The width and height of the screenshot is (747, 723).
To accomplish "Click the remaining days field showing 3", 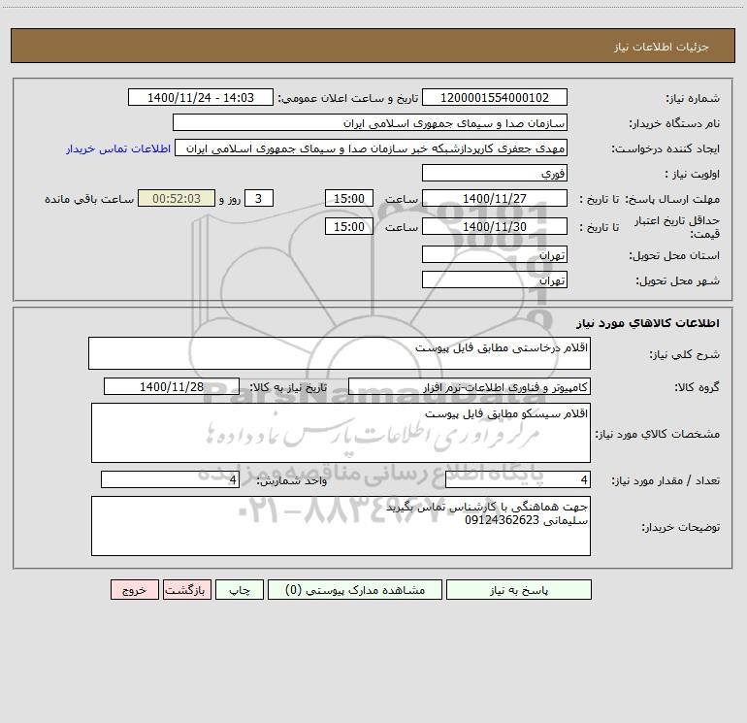I will [x=259, y=198].
